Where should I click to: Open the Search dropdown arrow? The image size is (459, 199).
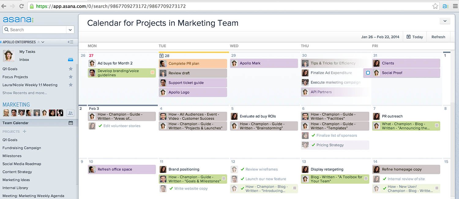point(70,30)
